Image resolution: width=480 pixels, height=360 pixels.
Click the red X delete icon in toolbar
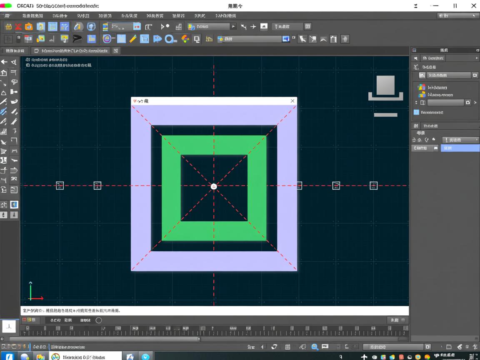[18, 27]
